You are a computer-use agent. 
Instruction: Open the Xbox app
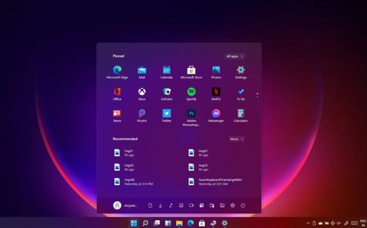coord(142,94)
